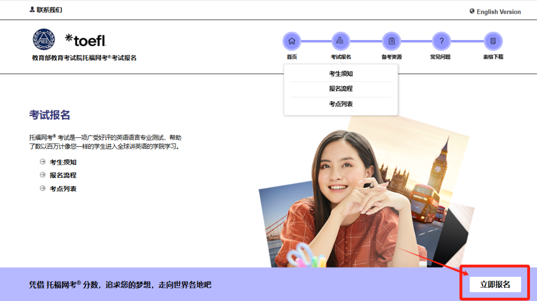The height and width of the screenshot is (301, 537).
Task: Select 考生须知 from the dropdown menu
Action: (340, 73)
